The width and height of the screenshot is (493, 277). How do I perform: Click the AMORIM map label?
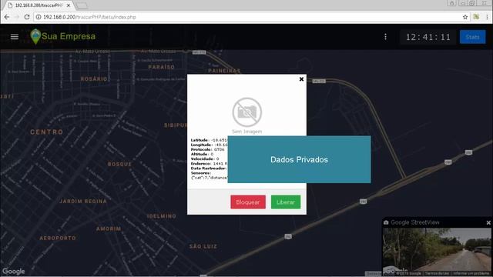click(x=109, y=229)
